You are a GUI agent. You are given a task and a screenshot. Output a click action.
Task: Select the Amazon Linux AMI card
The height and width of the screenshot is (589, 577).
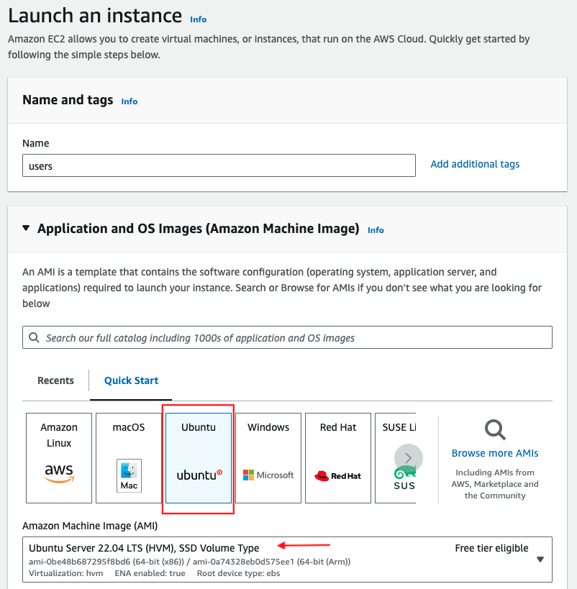(59, 458)
